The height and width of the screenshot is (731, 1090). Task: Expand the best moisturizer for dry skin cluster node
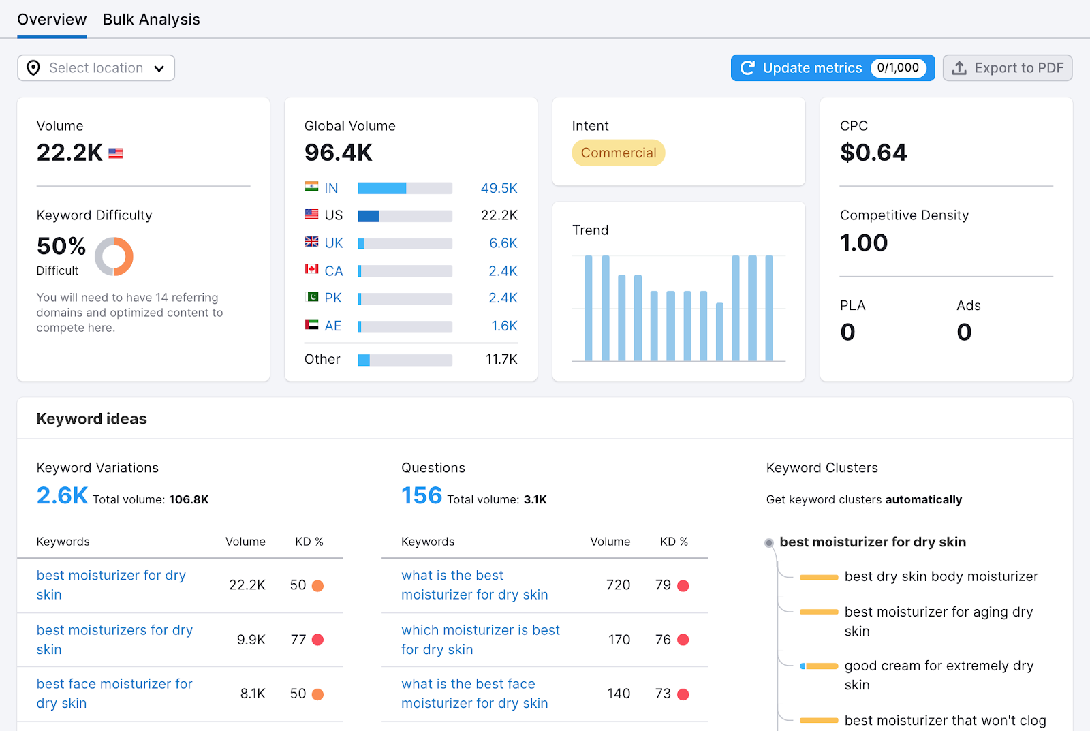768,542
